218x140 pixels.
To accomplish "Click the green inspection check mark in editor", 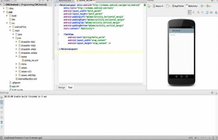I will click(145, 5).
